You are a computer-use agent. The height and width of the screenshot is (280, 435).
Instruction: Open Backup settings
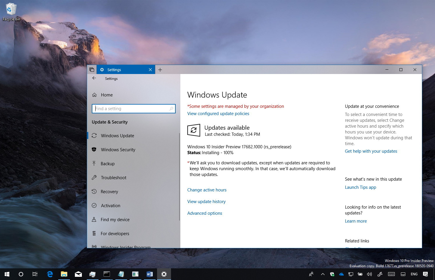[133, 164]
